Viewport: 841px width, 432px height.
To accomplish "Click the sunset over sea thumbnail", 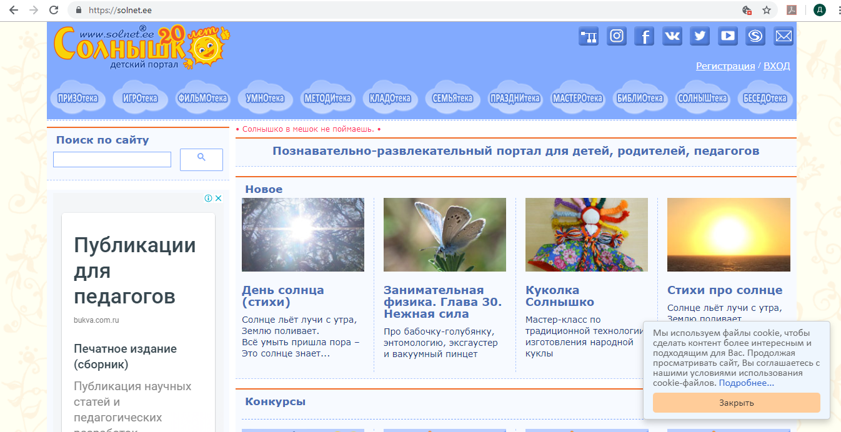I will pos(729,235).
